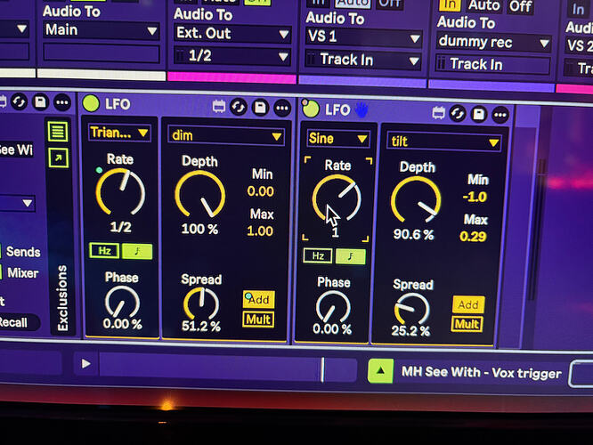Click the Map button icon on Sine LFO
The width and height of the screenshot is (593, 445).
(x=438, y=112)
